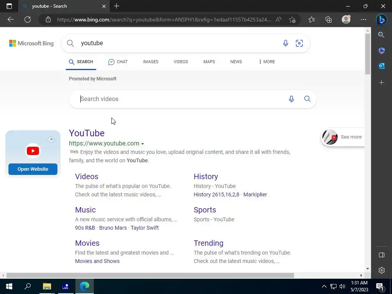Open the 90s R&B link
Viewport: 392px width, 294px height.
click(85, 228)
